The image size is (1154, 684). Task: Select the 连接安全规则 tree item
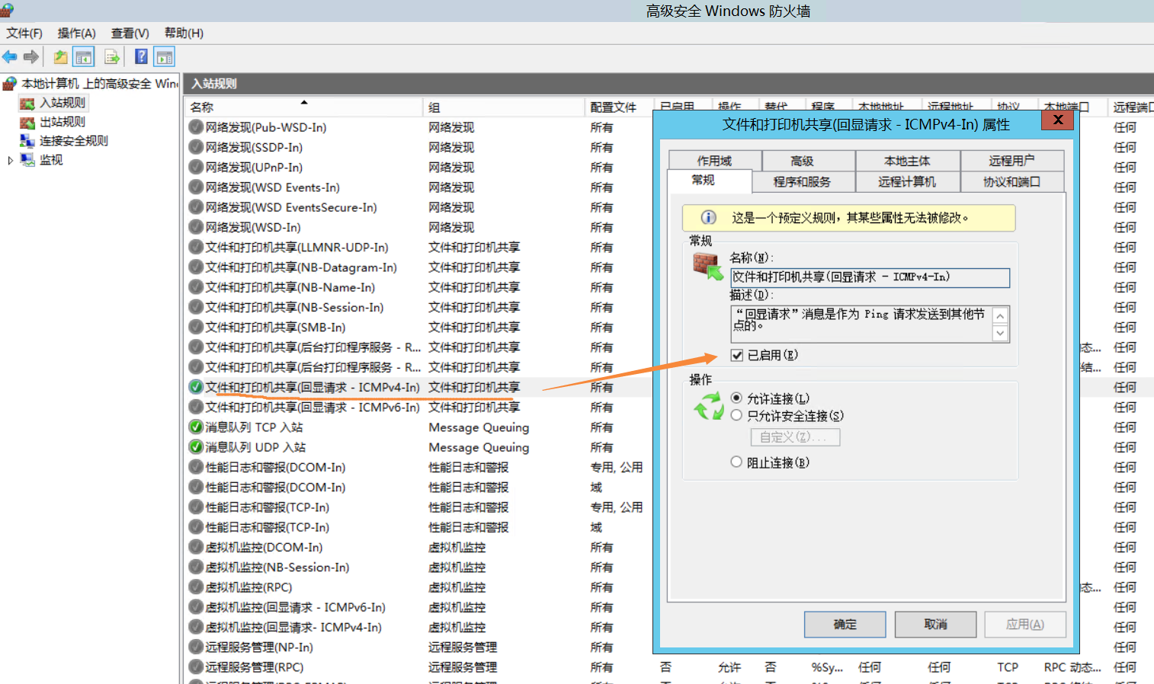pyautogui.click(x=74, y=141)
